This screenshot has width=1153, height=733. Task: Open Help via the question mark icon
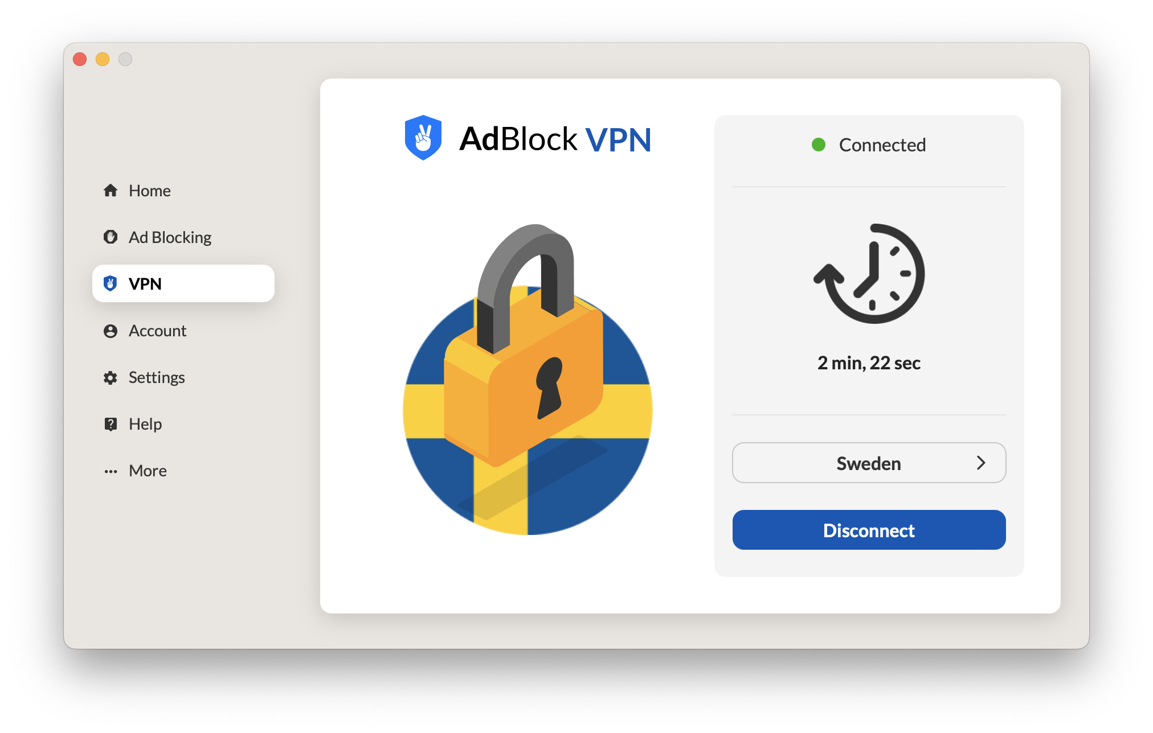pyautogui.click(x=111, y=424)
